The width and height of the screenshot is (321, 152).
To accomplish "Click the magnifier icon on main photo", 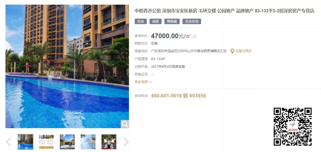I will pyautogui.click(x=125, y=124).
